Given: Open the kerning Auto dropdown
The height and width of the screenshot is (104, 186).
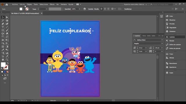Looking at the screenshot, I should click(x=146, y=51).
